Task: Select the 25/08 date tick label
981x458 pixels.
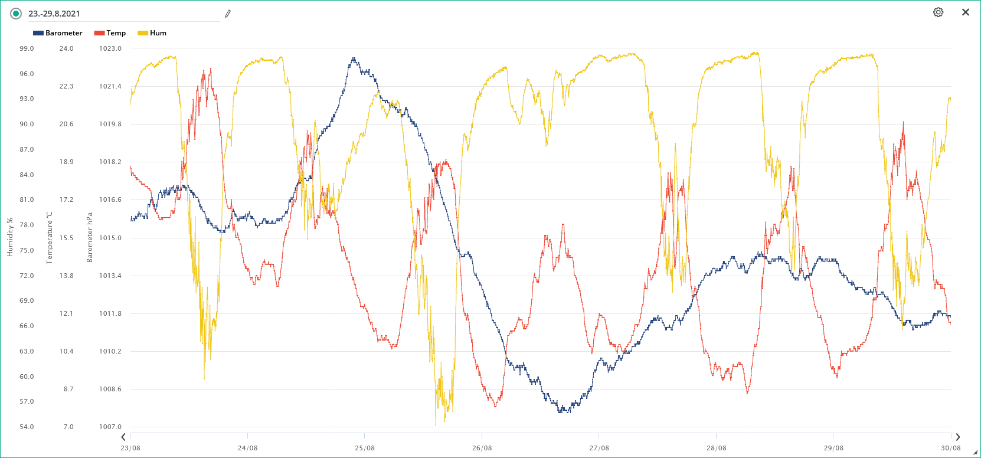Action: (365, 448)
